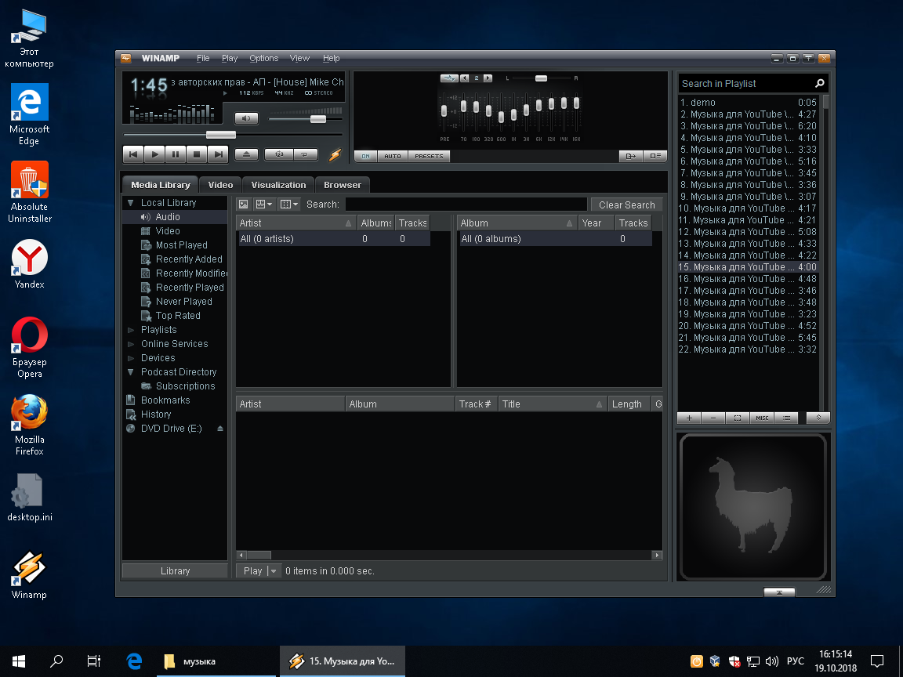The image size is (903, 677).
Task: Open the columns layout dropdown
Action: 289,205
